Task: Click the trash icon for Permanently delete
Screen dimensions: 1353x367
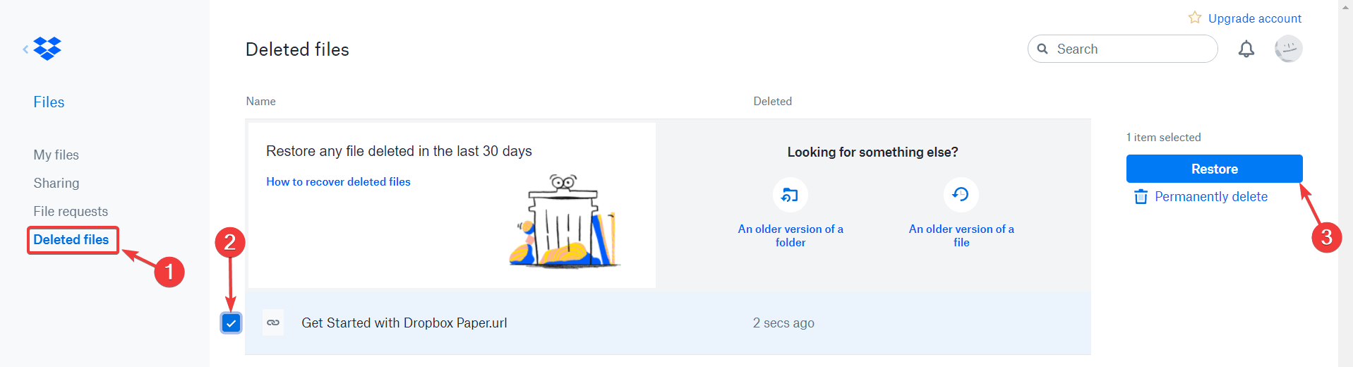Action: (1141, 197)
